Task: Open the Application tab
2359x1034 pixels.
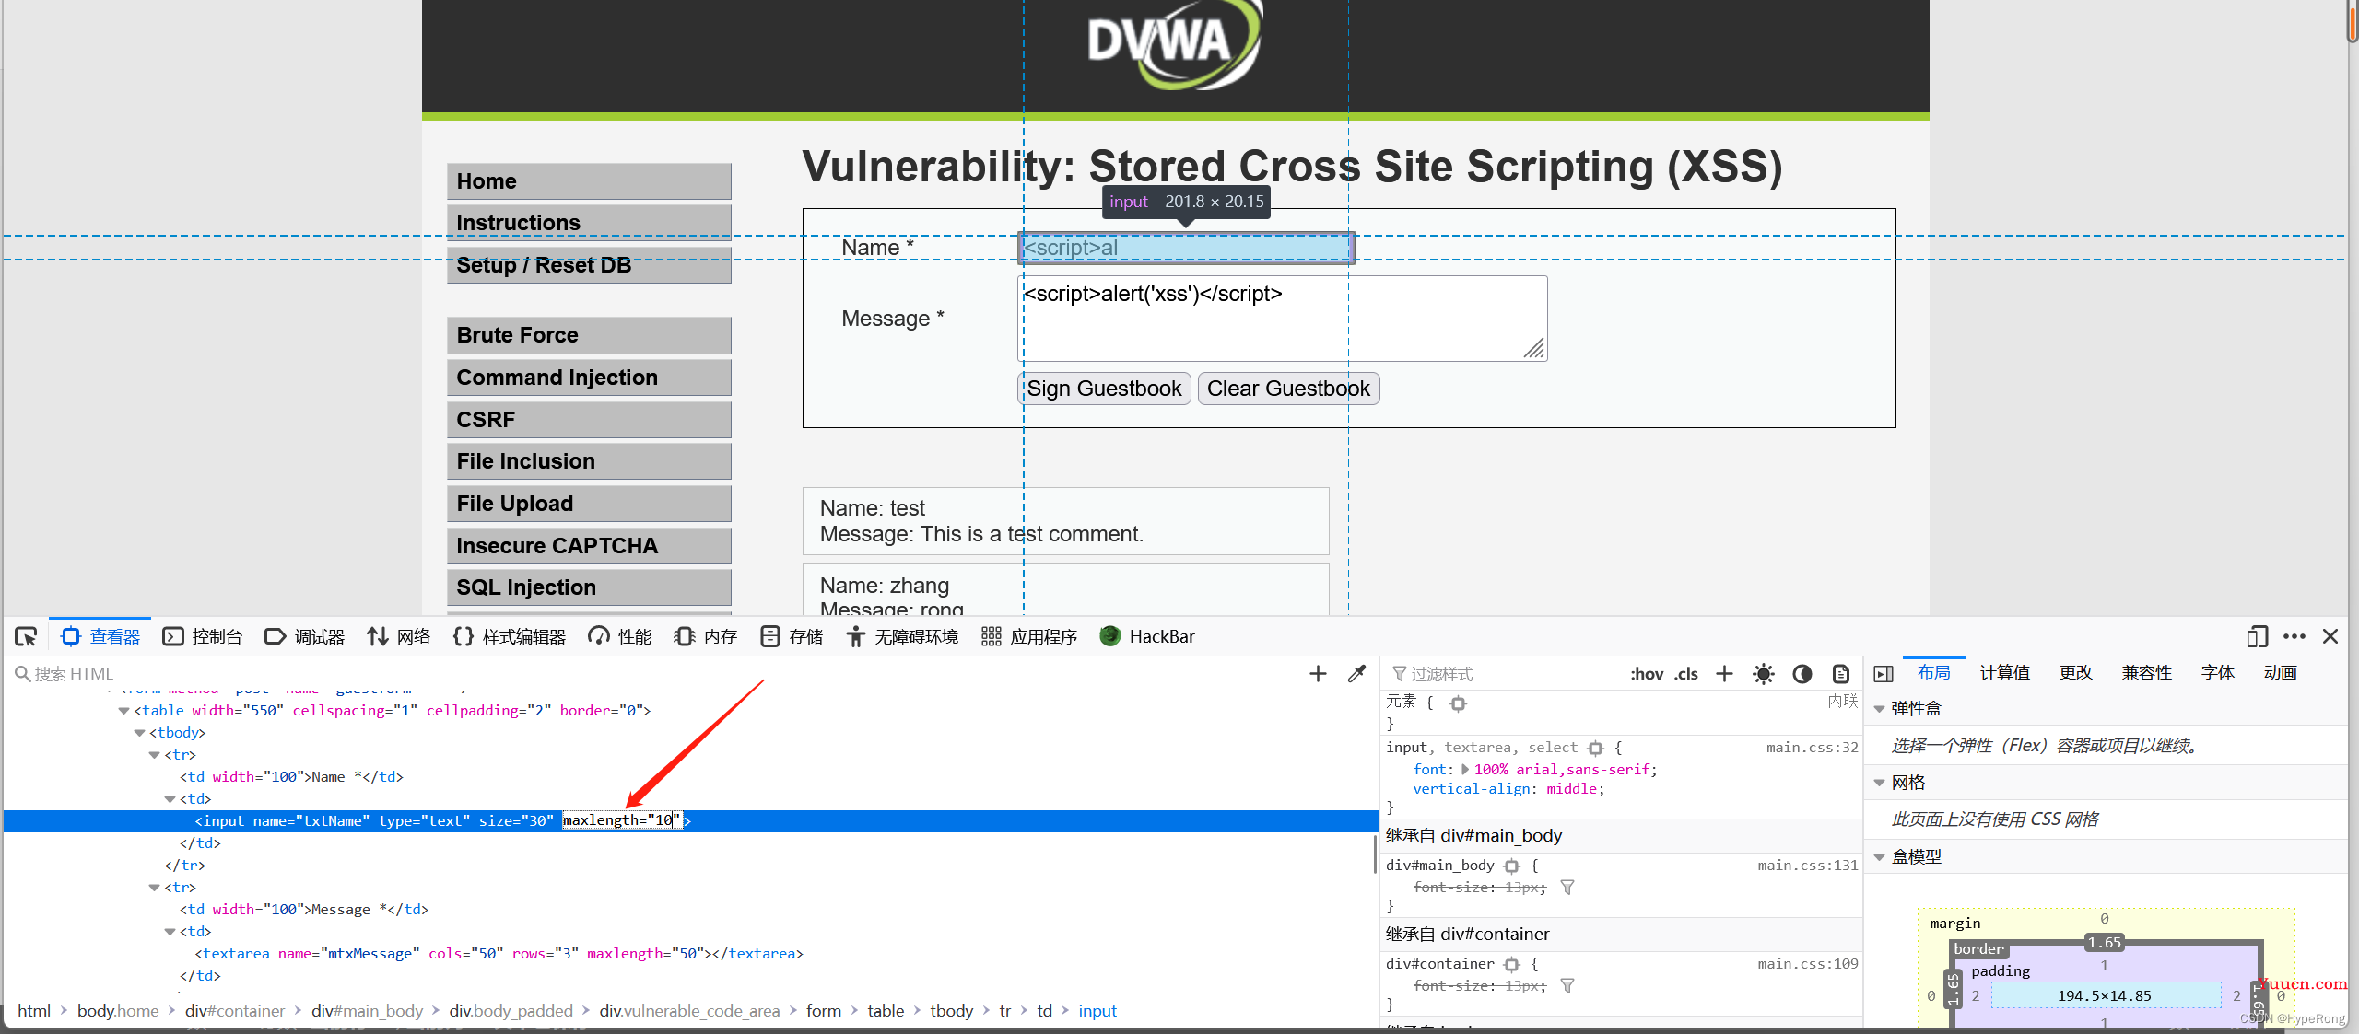Action: point(1029,636)
